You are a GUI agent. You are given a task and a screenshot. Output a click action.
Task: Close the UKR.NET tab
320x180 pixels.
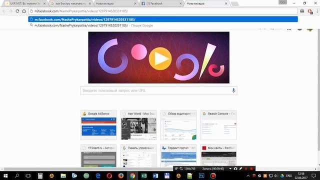coord(44,3)
